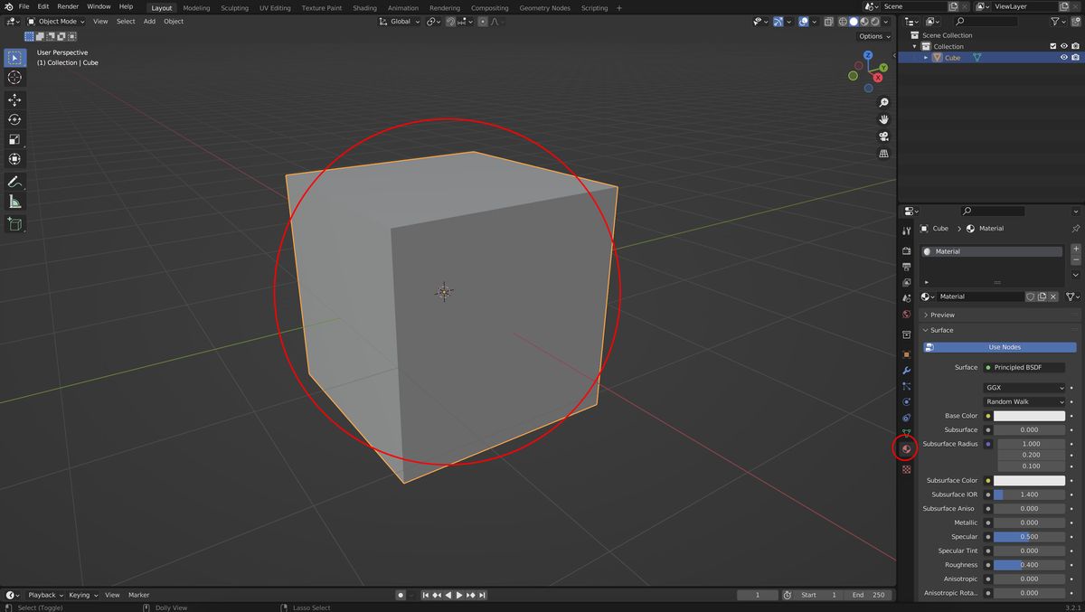
Task: Open the Render menu
Action: 68,6
